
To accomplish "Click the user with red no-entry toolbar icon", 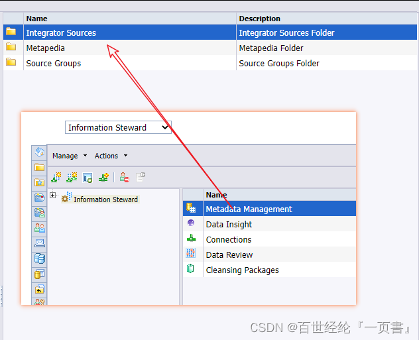I will (125, 178).
